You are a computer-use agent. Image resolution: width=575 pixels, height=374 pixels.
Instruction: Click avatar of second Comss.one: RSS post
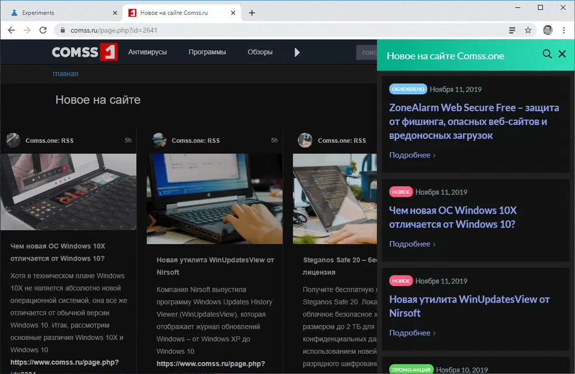click(159, 140)
